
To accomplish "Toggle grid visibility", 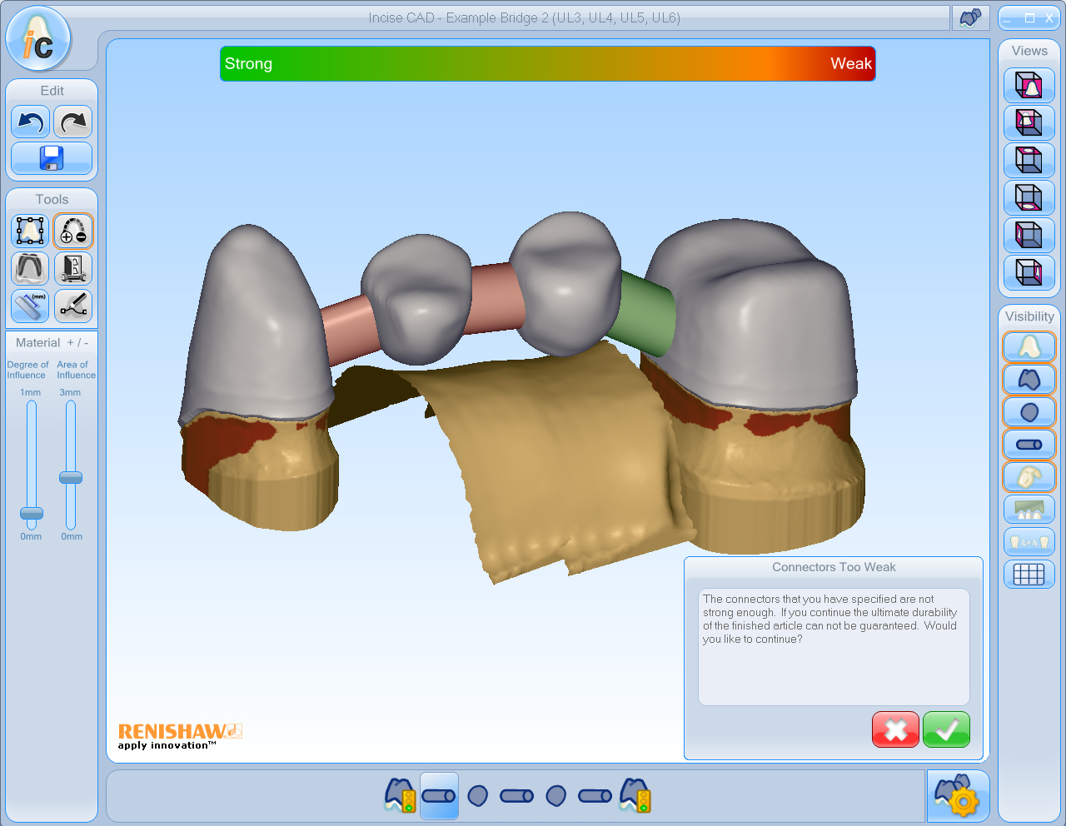I will coord(1029,574).
